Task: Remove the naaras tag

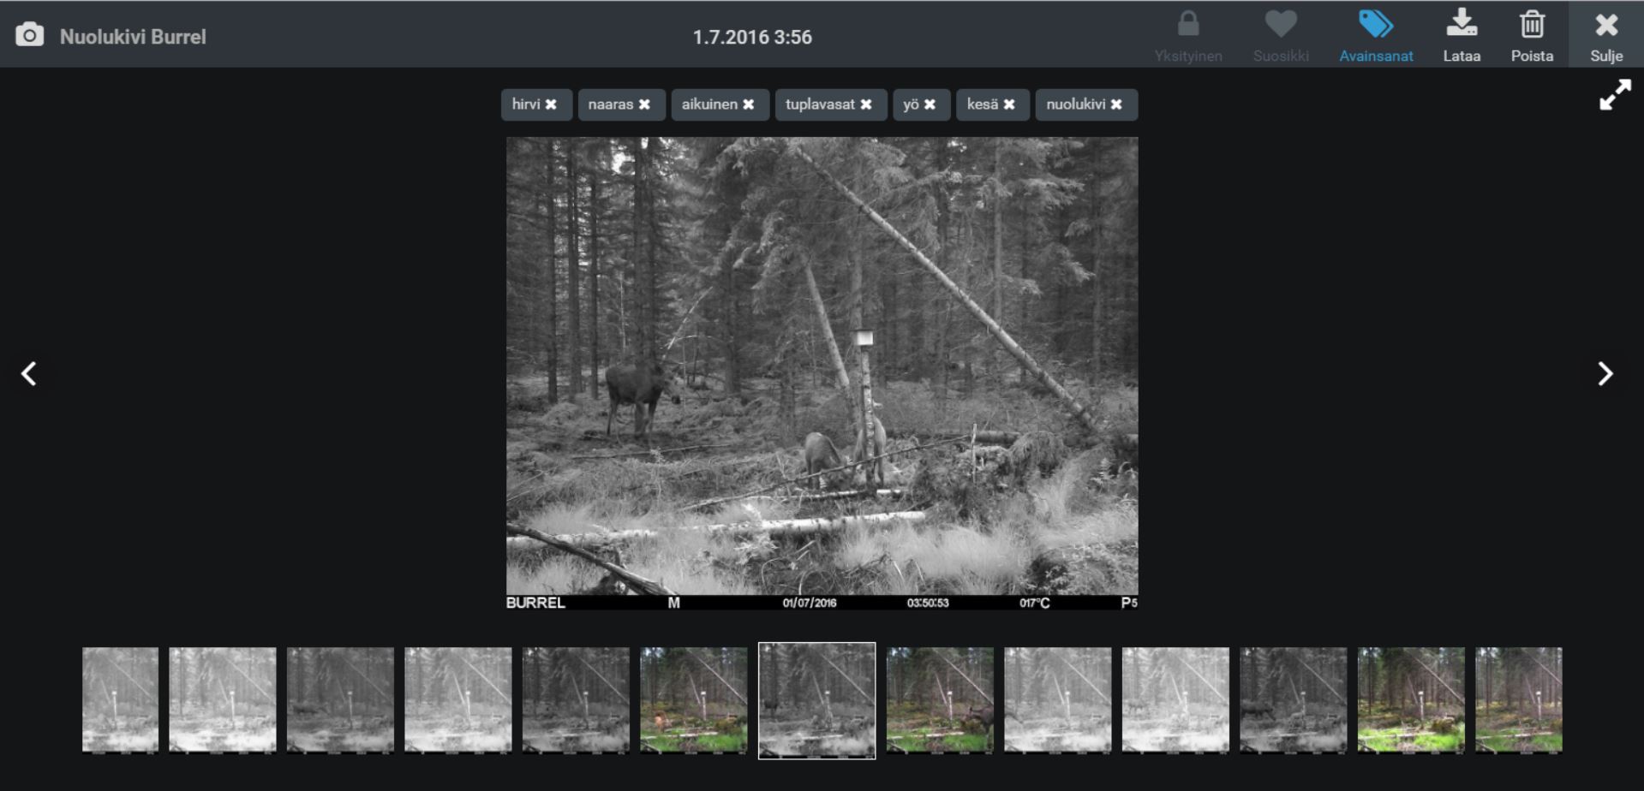Action: 644,104
